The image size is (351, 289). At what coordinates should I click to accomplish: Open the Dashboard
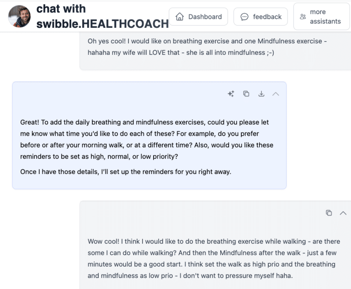(x=198, y=16)
